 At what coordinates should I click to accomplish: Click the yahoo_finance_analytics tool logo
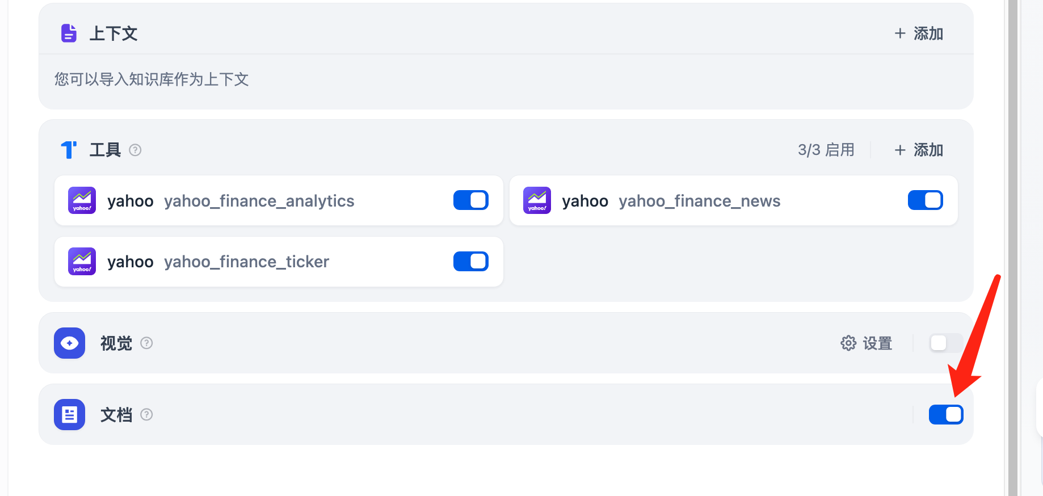pos(82,200)
